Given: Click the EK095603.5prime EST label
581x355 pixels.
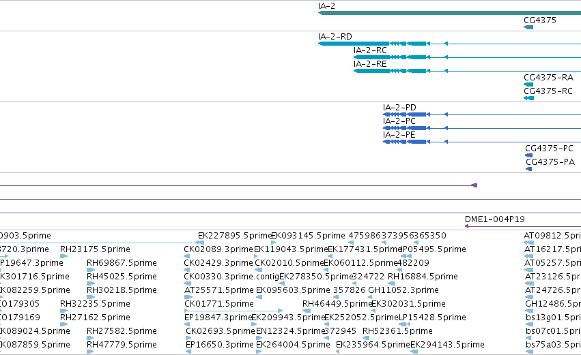Looking at the screenshot, I should (293, 290).
